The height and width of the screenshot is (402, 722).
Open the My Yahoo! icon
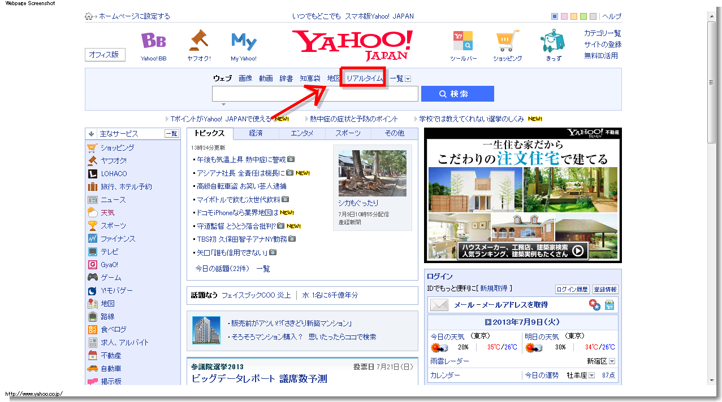[x=244, y=41]
